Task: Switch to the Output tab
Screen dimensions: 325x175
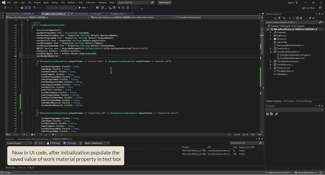Action: (31, 168)
